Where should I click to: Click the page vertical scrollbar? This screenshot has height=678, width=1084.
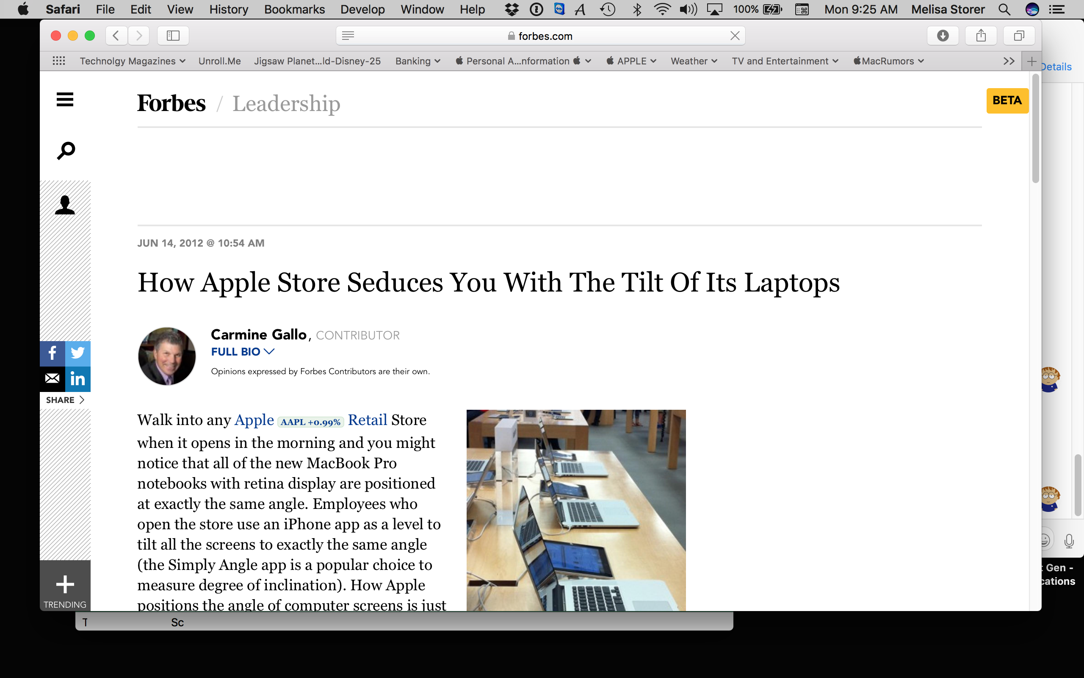click(x=1035, y=128)
